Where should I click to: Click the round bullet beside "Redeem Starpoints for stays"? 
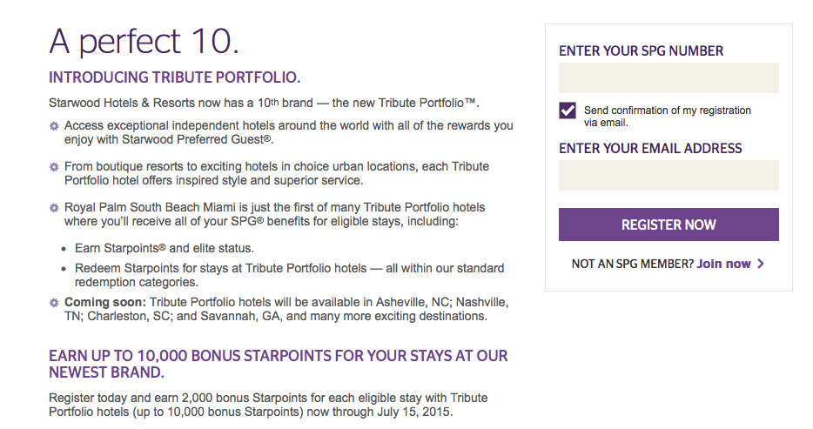pyautogui.click(x=64, y=269)
